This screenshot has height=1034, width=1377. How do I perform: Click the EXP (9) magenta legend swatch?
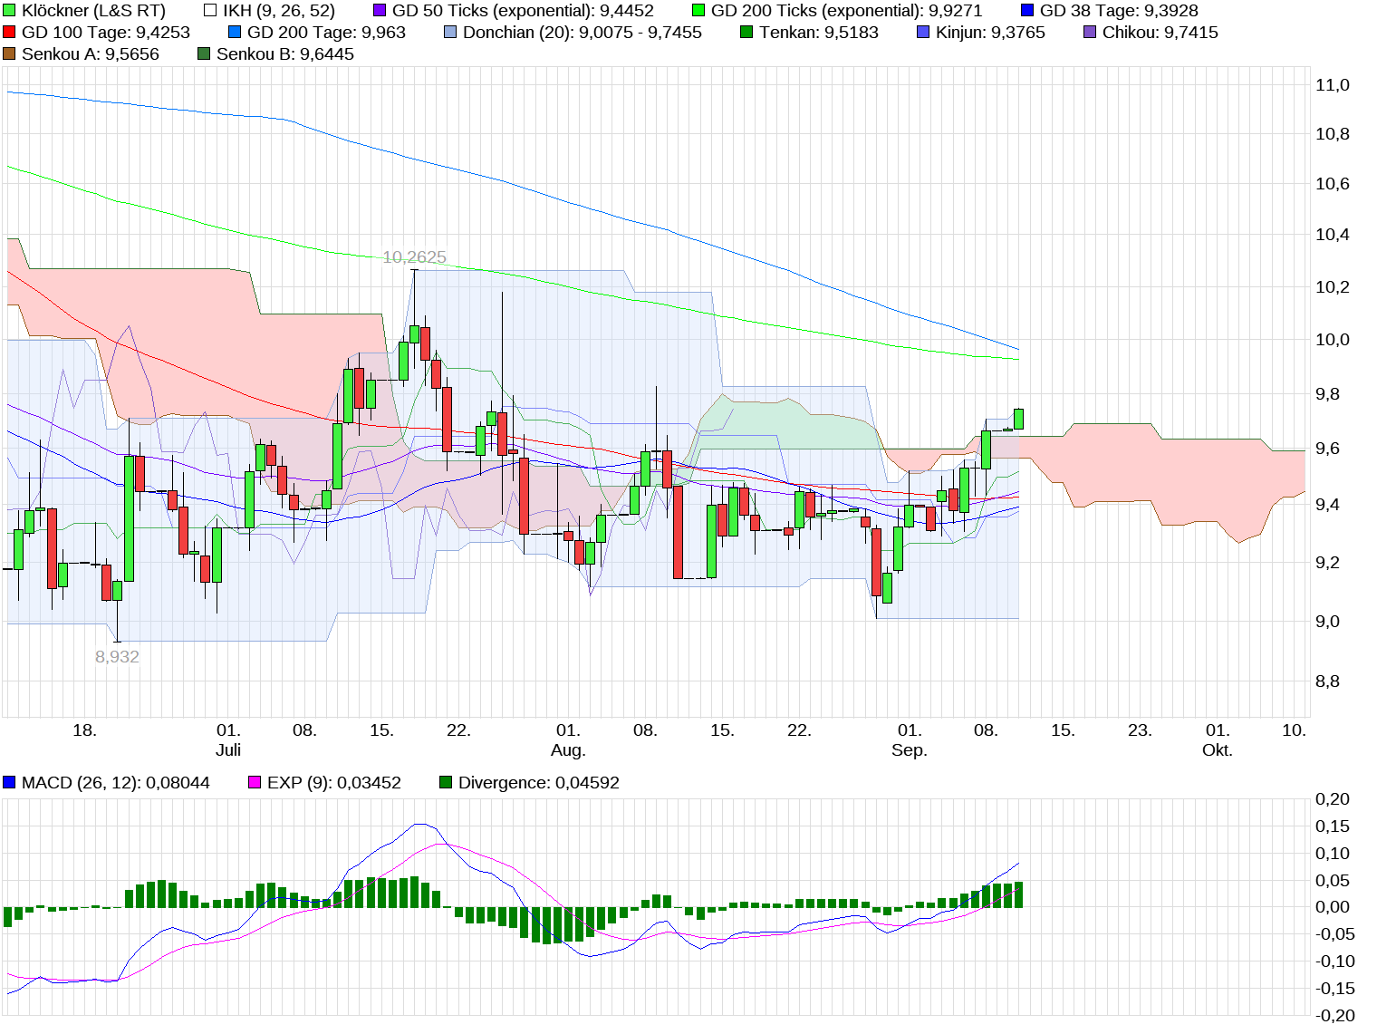255,782
